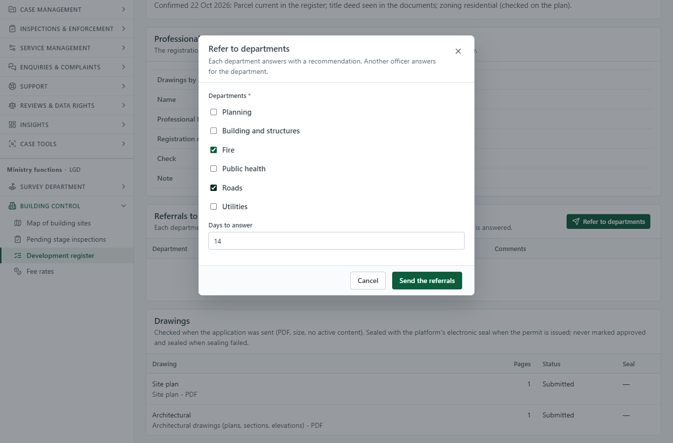Collapse the Building Control section chevron
This screenshot has width=673, height=443.
pos(124,206)
